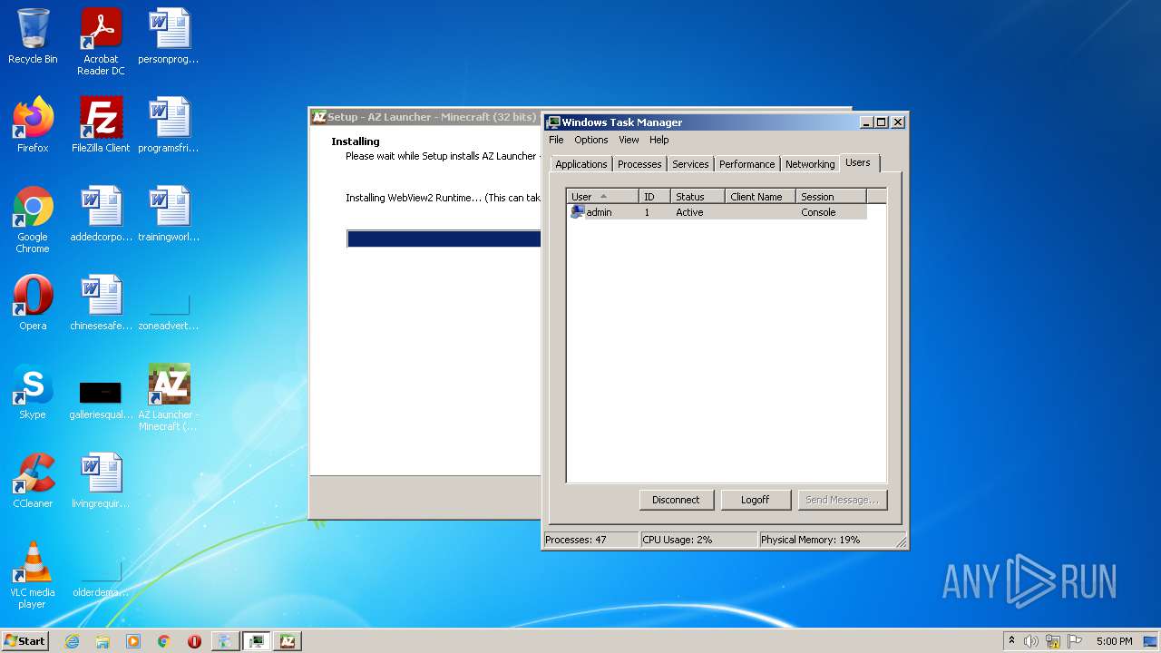The width and height of the screenshot is (1161, 653).
Task: Sort by the User column header
Action: 602,197
